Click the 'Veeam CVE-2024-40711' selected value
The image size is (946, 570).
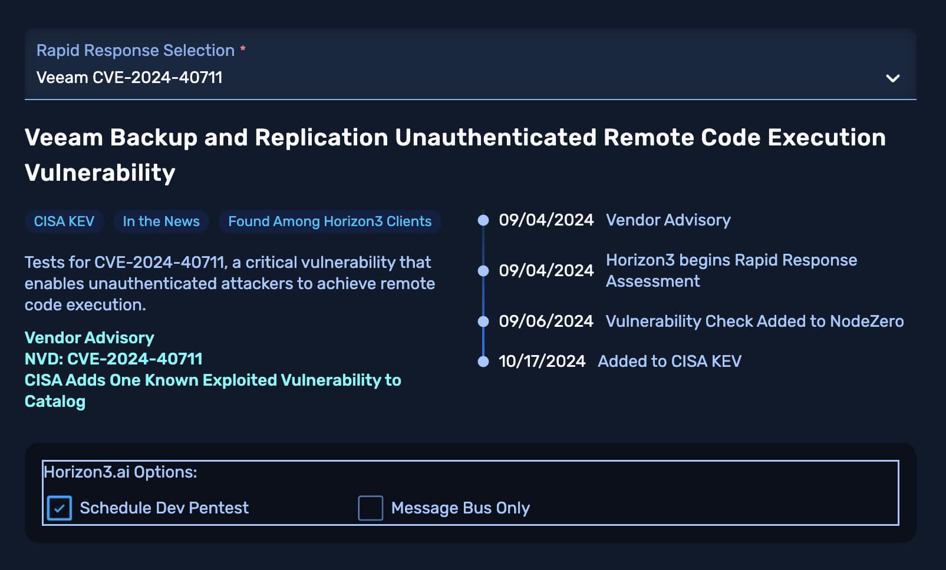click(130, 78)
